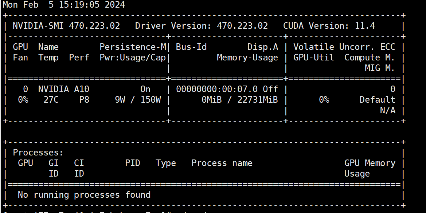Click the Processes: section label
The width and height of the screenshot is (426, 213).
tap(38, 153)
